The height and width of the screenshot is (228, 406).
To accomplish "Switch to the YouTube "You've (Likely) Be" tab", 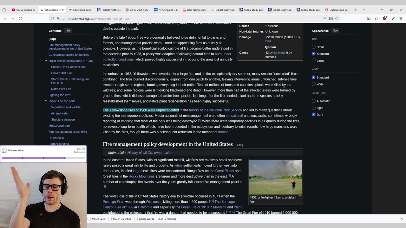I will coord(23,10).
